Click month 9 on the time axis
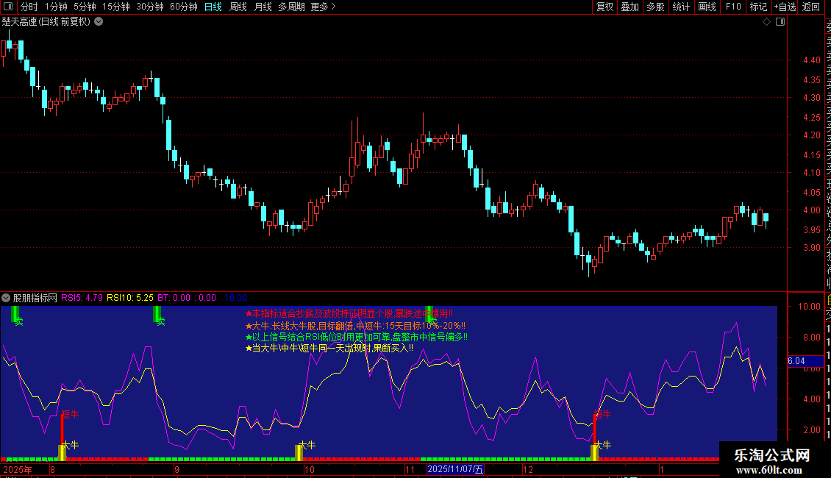 [177, 469]
